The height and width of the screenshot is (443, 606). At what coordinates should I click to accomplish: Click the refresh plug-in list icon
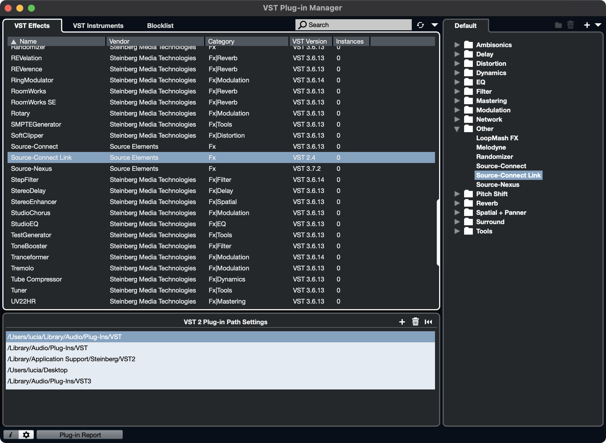pyautogui.click(x=420, y=25)
